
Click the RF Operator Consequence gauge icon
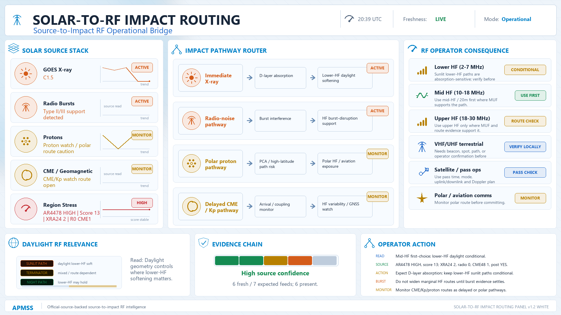(412, 49)
